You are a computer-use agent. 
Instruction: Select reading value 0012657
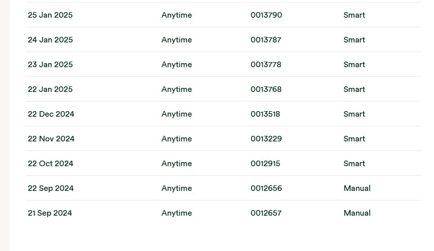(266, 213)
